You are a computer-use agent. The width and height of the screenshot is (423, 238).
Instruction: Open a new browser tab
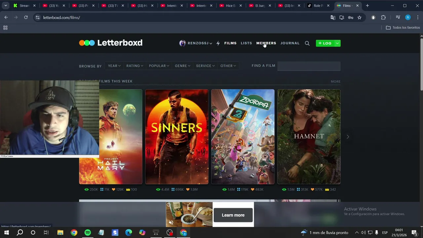click(x=367, y=6)
